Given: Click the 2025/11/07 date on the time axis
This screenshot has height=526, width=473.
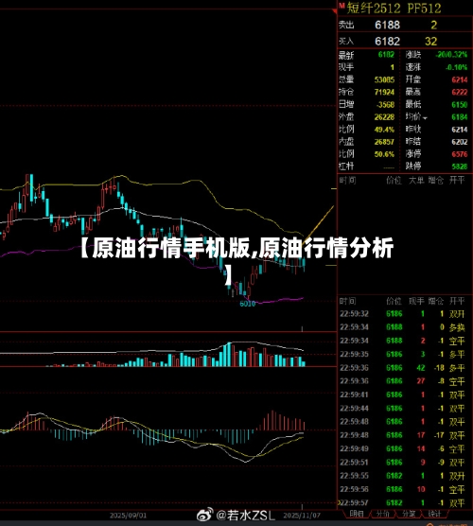Looking at the screenshot, I should (x=302, y=516).
